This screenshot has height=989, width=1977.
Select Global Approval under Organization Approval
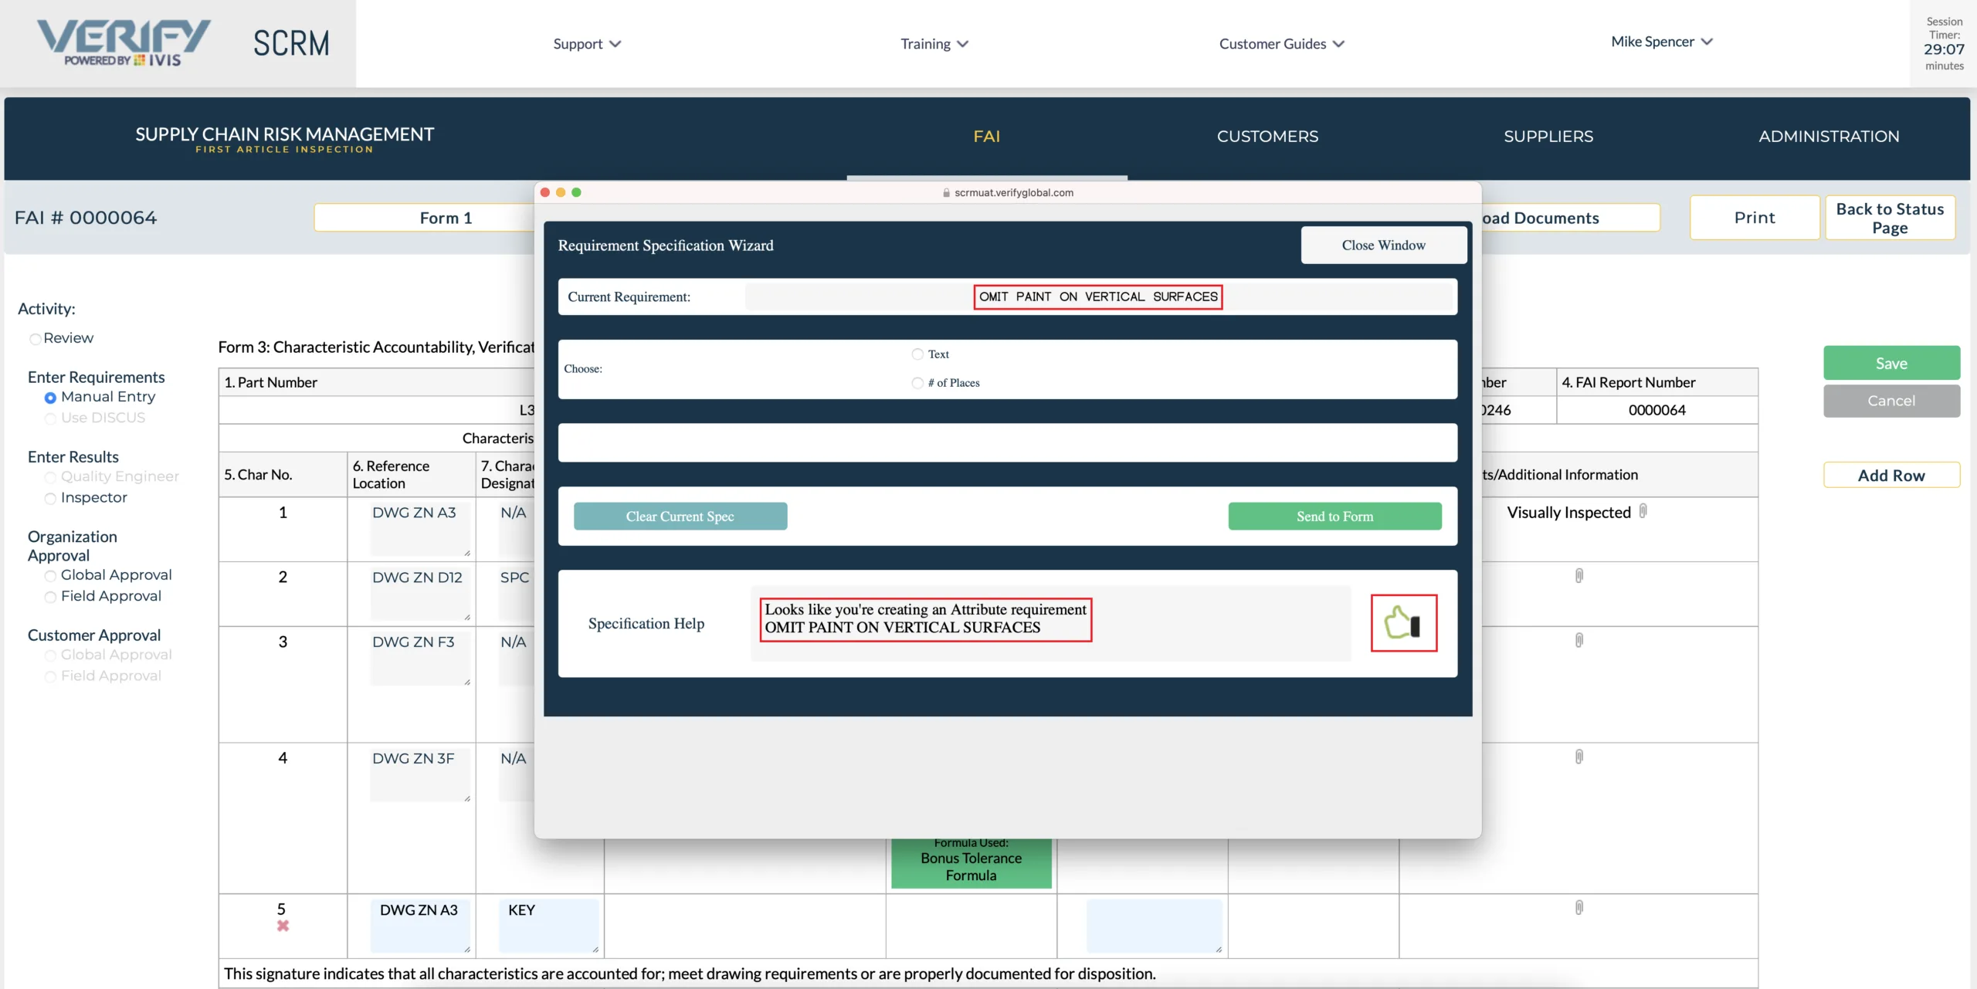(50, 576)
